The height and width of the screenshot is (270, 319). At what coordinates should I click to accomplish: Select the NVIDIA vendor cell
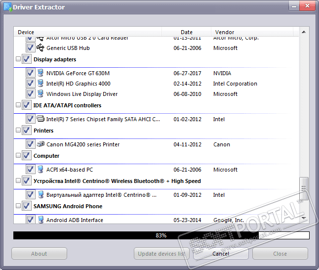pyautogui.click(x=222, y=73)
